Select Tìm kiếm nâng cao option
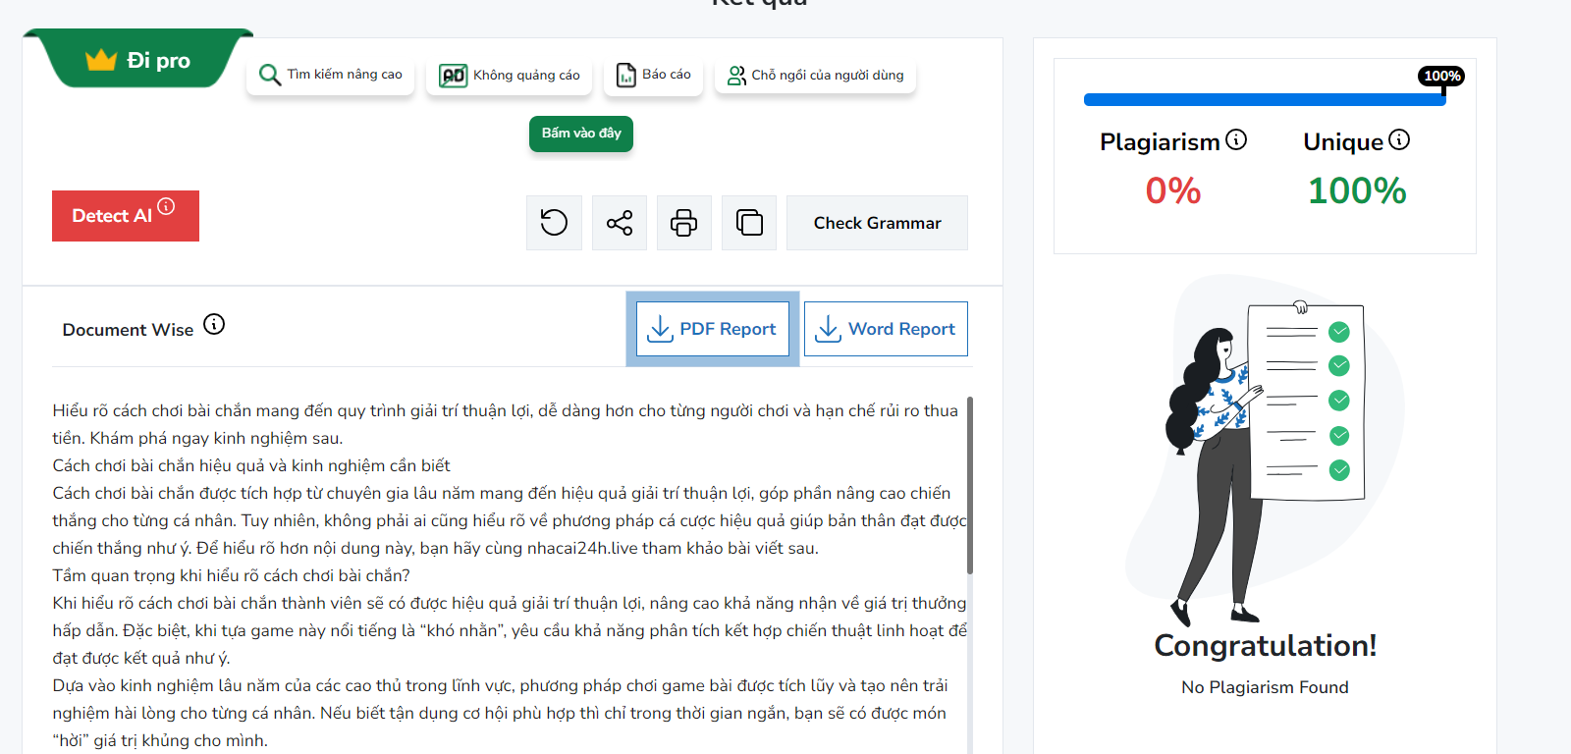Screen dimensions: 1571x754 point(331,75)
